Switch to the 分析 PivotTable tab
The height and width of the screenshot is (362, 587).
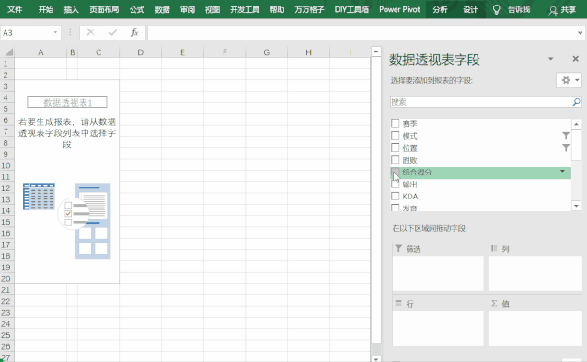pos(440,9)
